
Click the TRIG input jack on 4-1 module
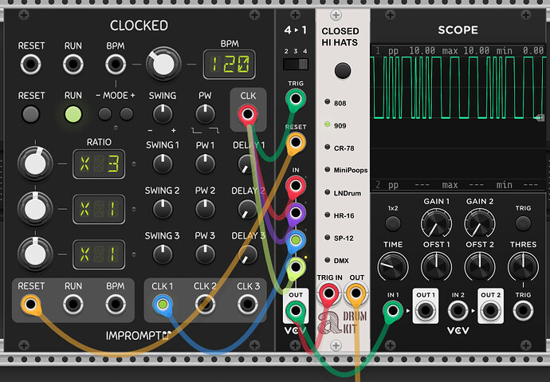(x=295, y=100)
